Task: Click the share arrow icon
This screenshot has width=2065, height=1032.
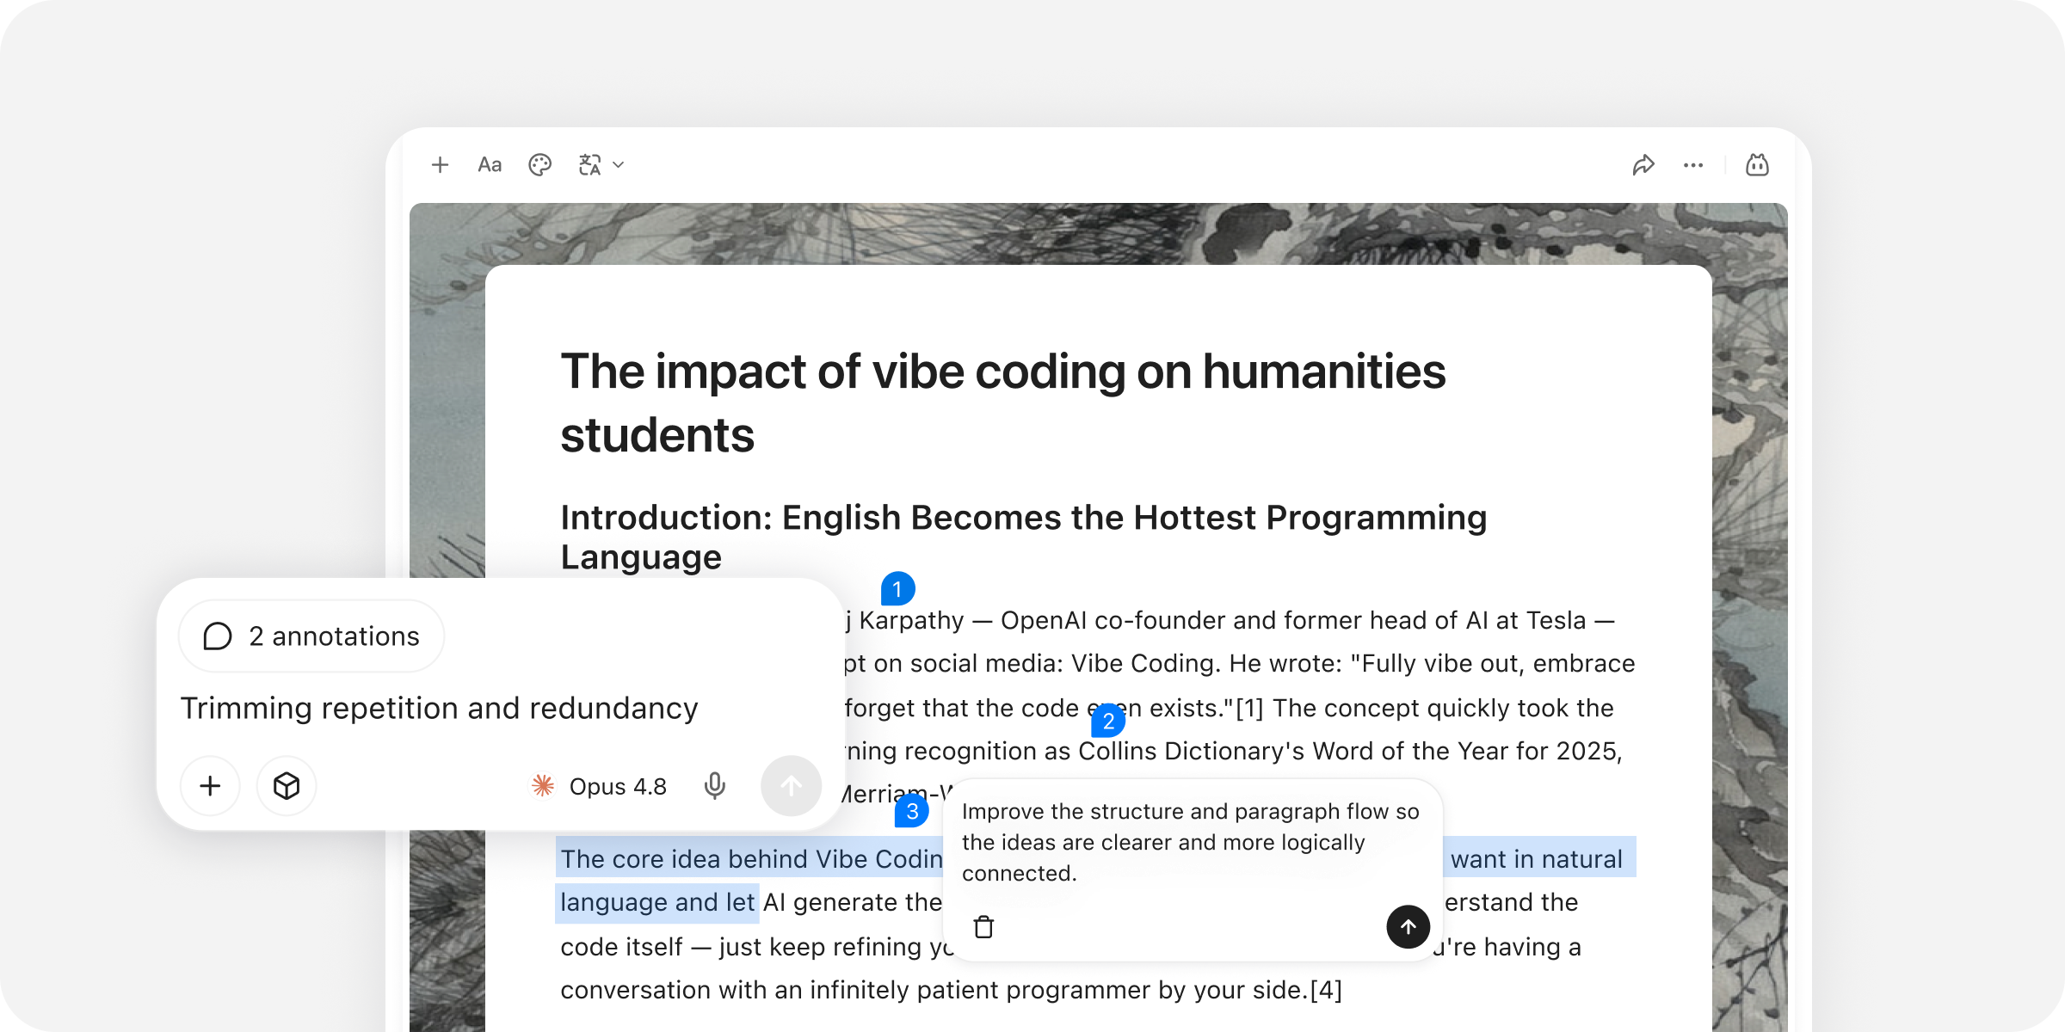Action: coord(1643,164)
